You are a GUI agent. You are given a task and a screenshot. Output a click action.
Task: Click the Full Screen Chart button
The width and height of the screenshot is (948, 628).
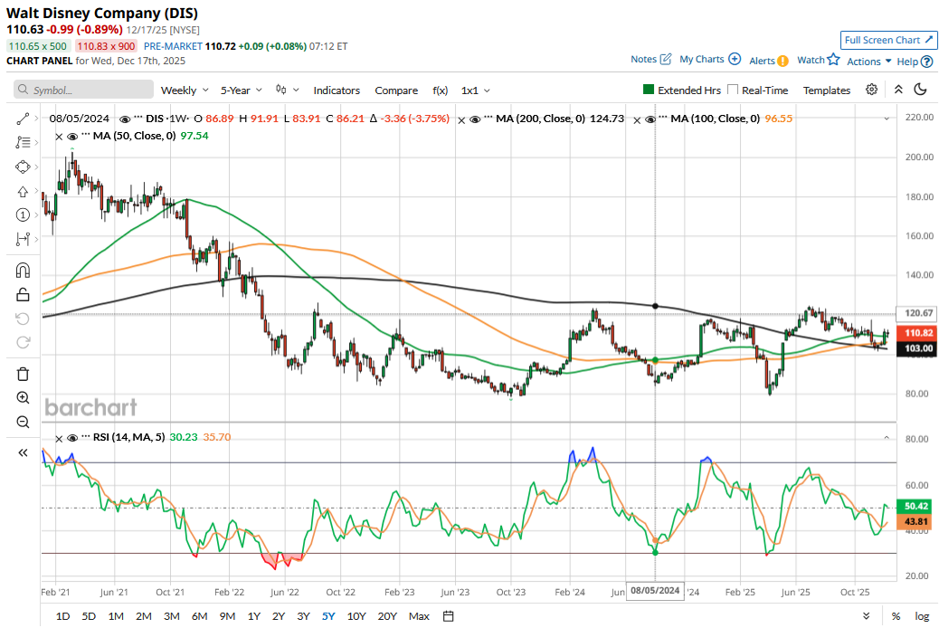(887, 40)
